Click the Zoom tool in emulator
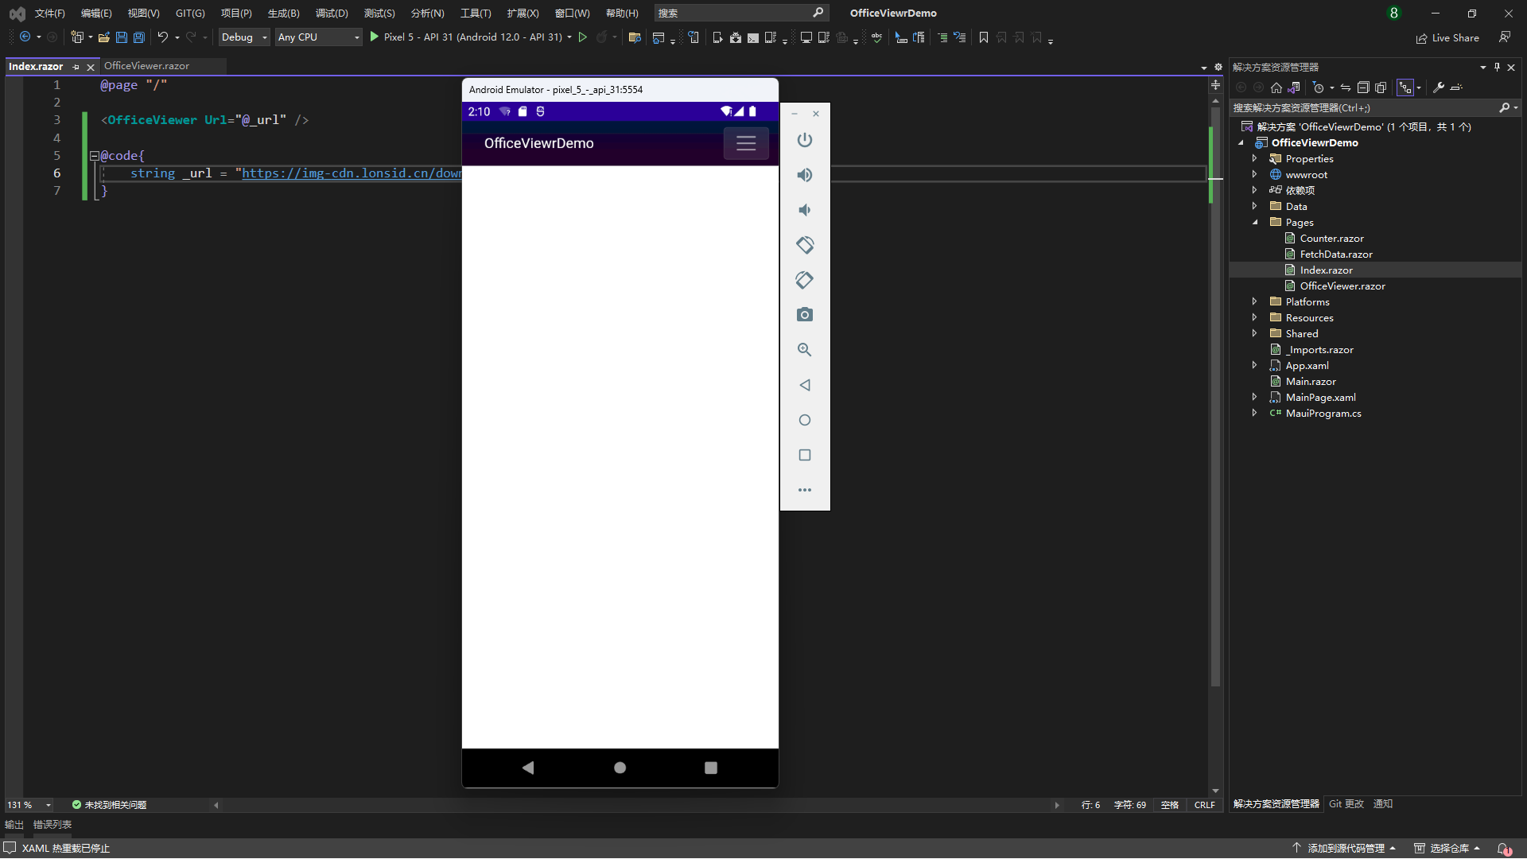This screenshot has height=859, width=1527. [804, 349]
